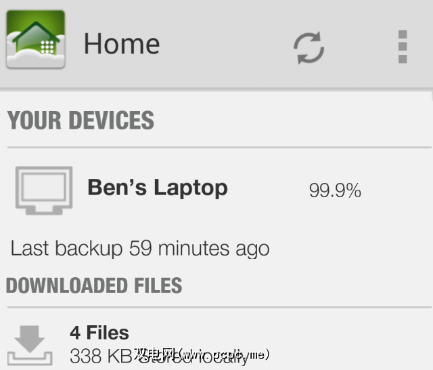Open the 4 Files downloads entry
The image size is (433, 370).
point(99,333)
